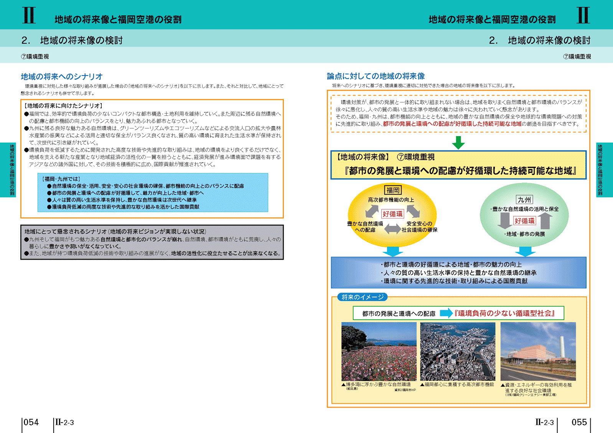Click the right footer section code II-2-3
613x433 pixels.
(545, 422)
